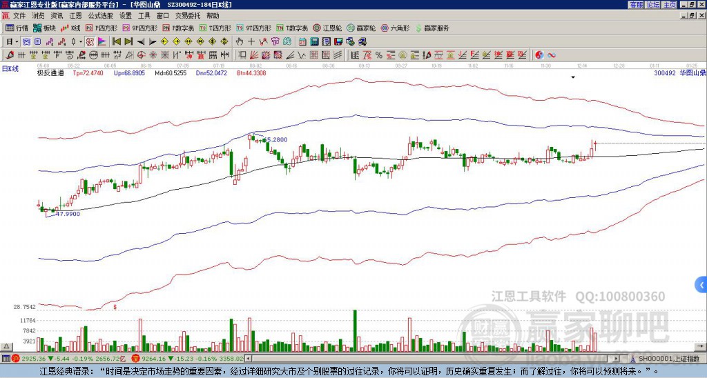Click the 日K线 chart label
The height and width of the screenshot is (378, 707).
(x=10, y=69)
